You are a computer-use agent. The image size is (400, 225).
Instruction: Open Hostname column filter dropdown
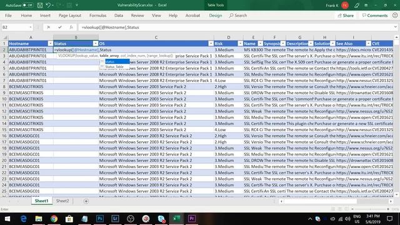(50, 44)
